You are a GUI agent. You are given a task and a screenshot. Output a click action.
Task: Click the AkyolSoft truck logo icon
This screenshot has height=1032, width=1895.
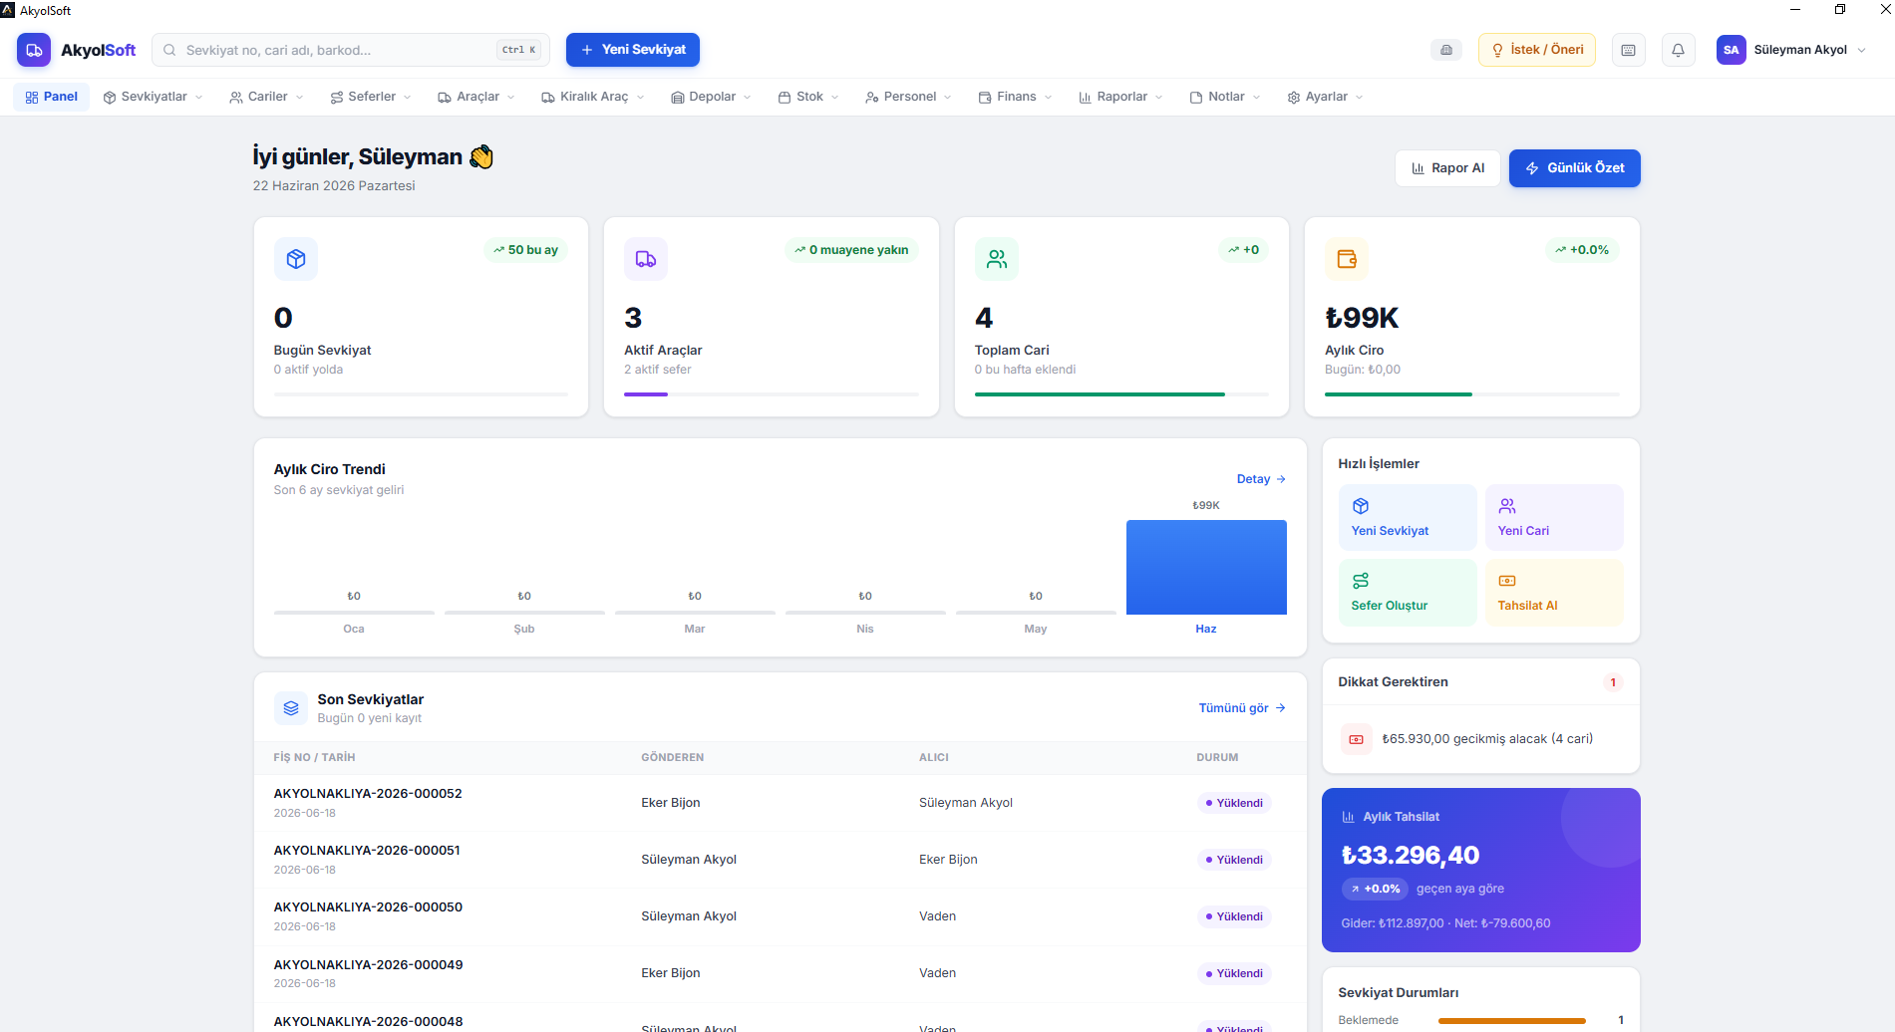click(x=34, y=50)
